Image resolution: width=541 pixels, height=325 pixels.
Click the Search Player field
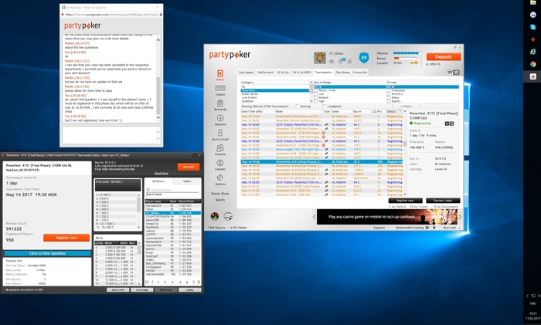point(173,195)
